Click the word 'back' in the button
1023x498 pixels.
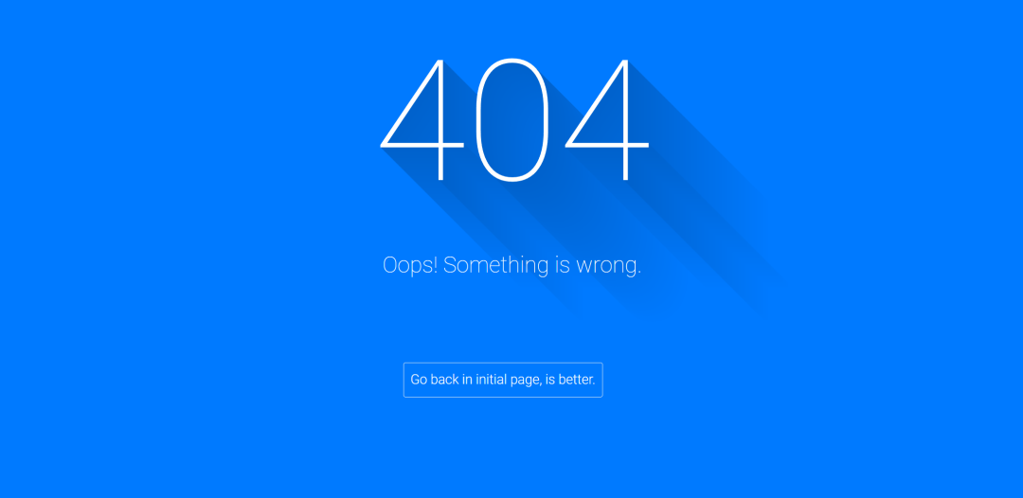click(445, 380)
